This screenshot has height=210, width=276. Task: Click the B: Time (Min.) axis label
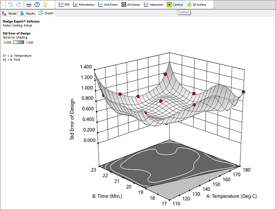point(107,196)
